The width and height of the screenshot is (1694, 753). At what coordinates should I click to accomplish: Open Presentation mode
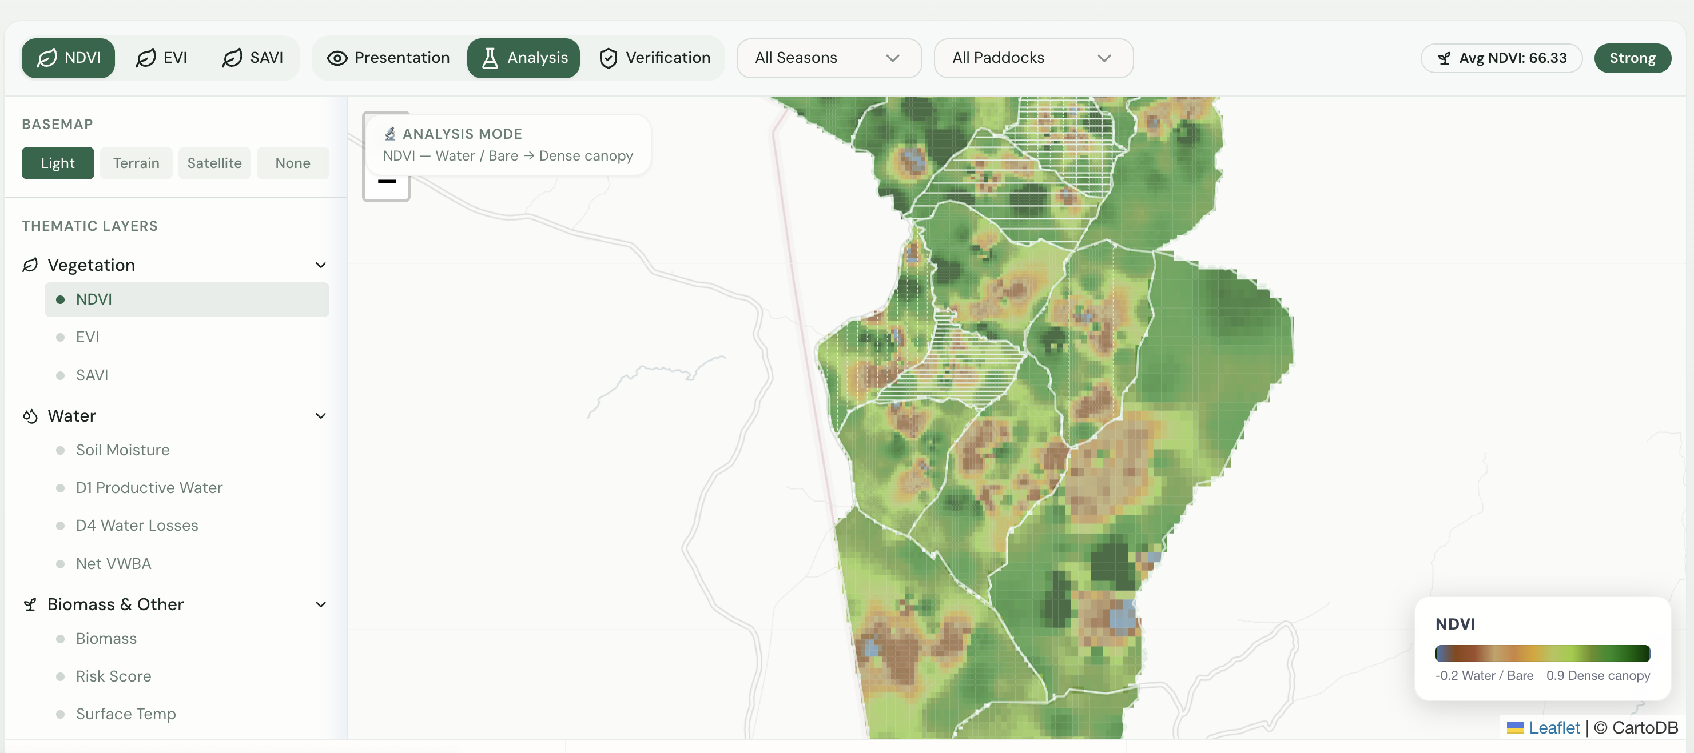pyautogui.click(x=389, y=58)
